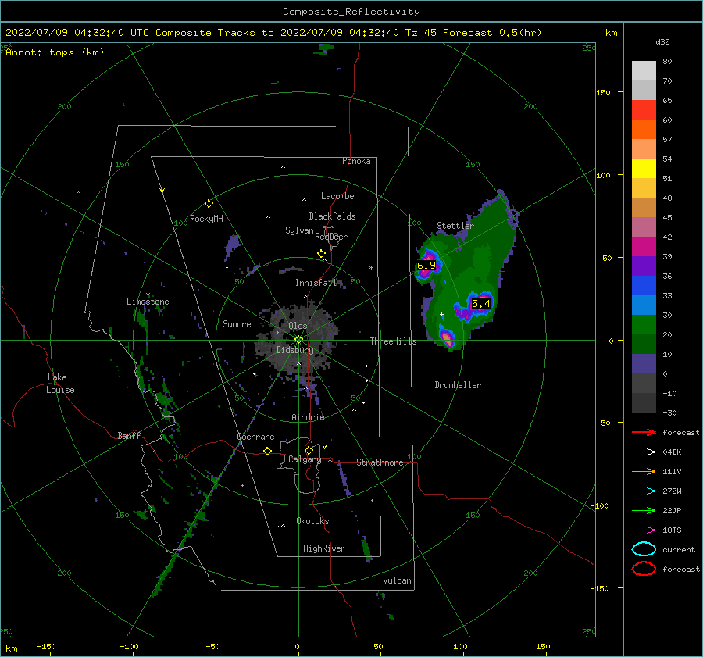Click the Lacombe city label
703x657 pixels.
click(x=337, y=196)
